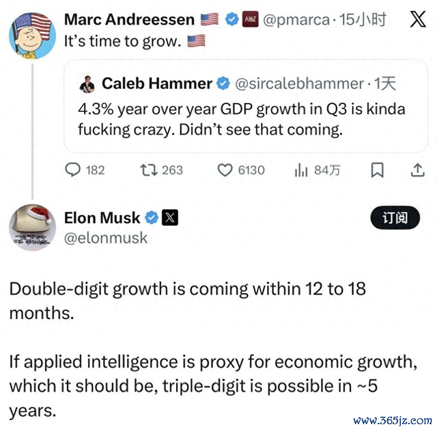Viewport: 437px width, 431px height.
Task: Open the @sircalebhammer handle link
Action: pos(298,84)
